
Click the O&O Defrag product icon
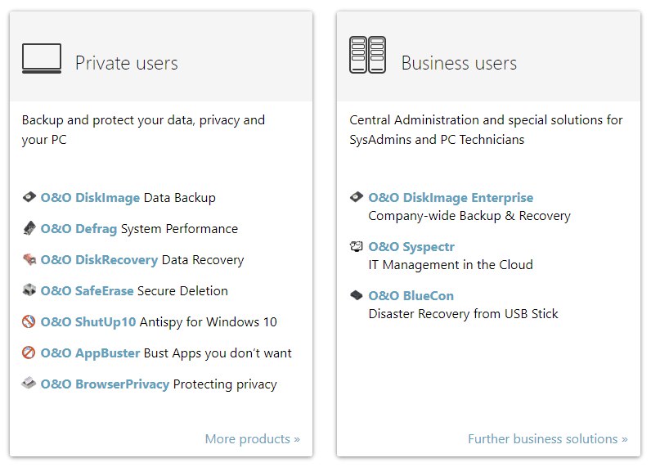pos(29,228)
